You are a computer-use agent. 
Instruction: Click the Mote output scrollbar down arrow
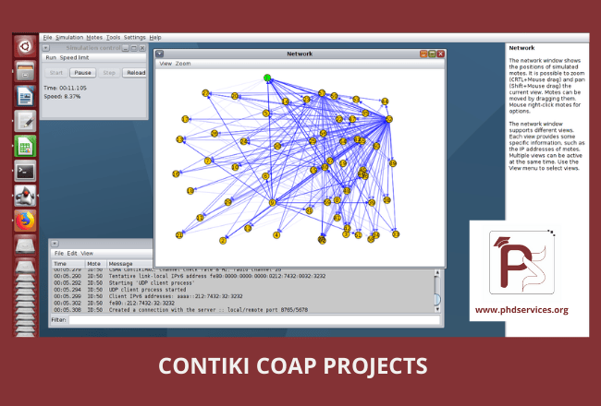pyautogui.click(x=437, y=309)
